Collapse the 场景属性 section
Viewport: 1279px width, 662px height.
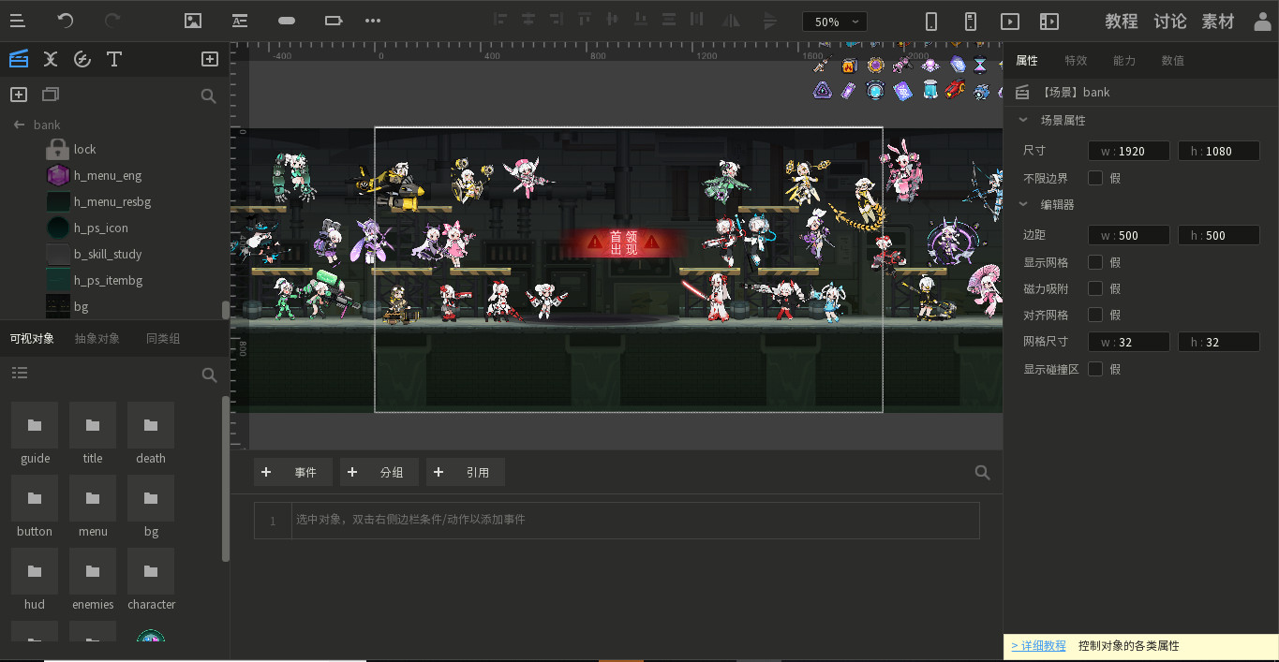coord(1023,120)
